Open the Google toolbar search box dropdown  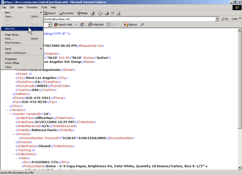(50, 25)
